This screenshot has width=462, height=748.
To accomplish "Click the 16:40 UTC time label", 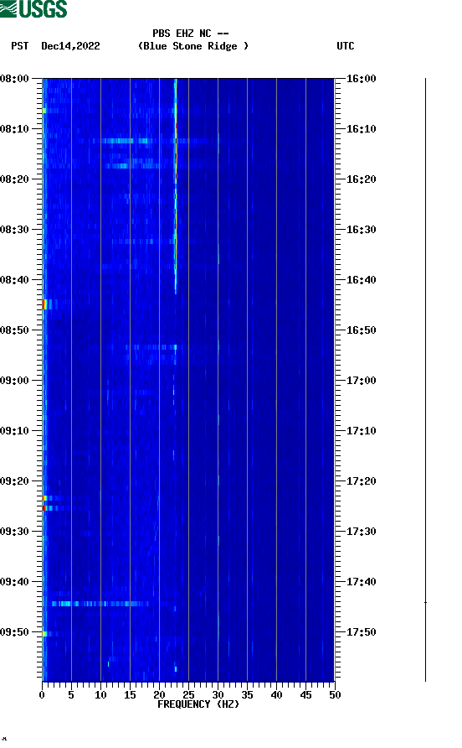I will pyautogui.click(x=361, y=280).
